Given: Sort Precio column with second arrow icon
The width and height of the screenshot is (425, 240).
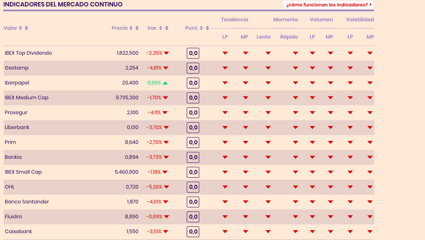Looking at the screenshot, I should (137, 28).
